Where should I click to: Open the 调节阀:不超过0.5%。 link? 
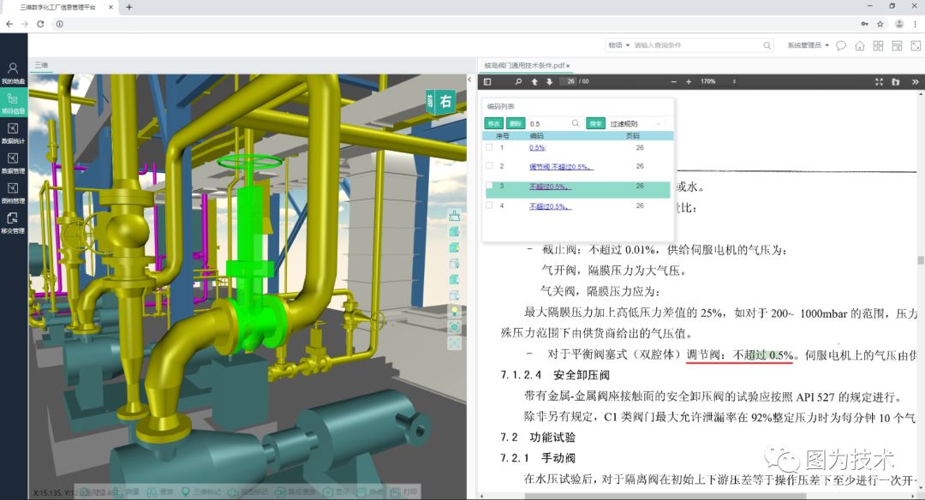pyautogui.click(x=561, y=167)
